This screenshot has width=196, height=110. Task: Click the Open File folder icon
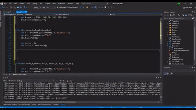click(15, 7)
